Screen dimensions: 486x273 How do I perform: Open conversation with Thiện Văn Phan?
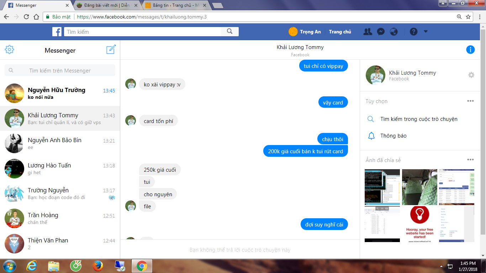60,243
